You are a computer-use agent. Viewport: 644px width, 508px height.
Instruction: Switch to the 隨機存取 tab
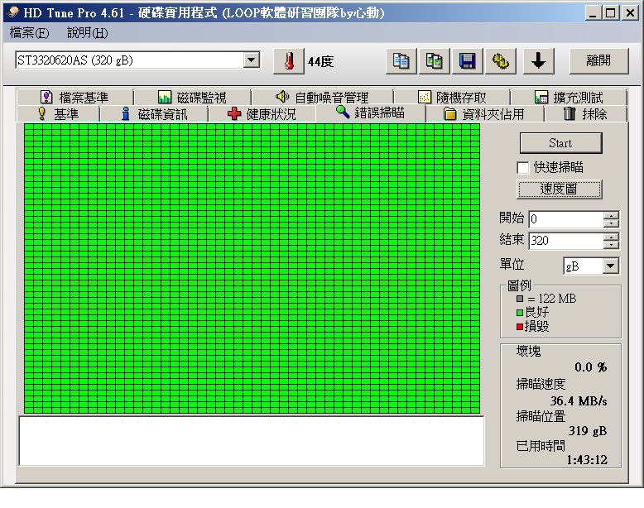[452, 98]
